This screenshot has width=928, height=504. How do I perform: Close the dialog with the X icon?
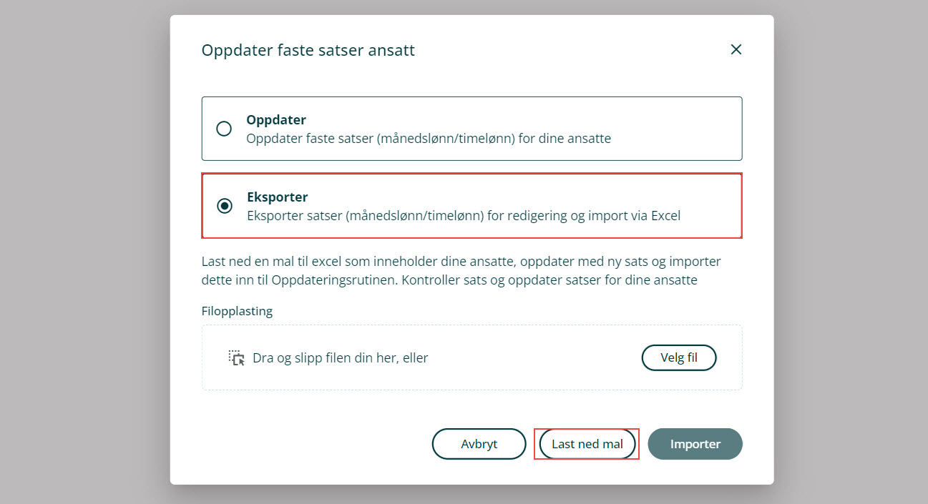(x=736, y=49)
